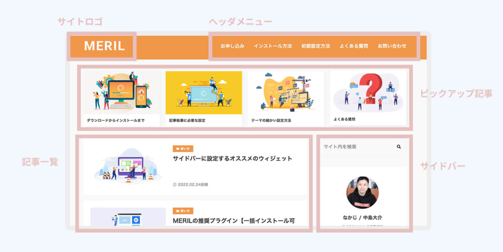This screenshot has width=503, height=252.
Task: Select 初期設定方法 in the header menu
Action: point(316,46)
